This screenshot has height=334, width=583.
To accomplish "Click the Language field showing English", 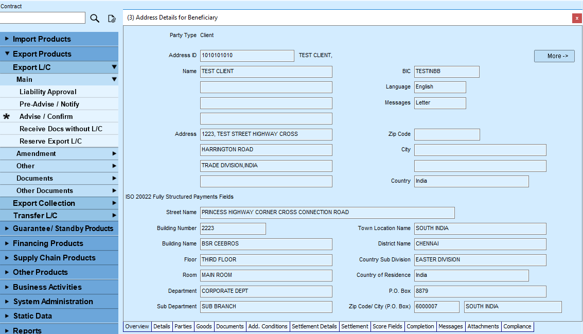I will click(x=440, y=87).
